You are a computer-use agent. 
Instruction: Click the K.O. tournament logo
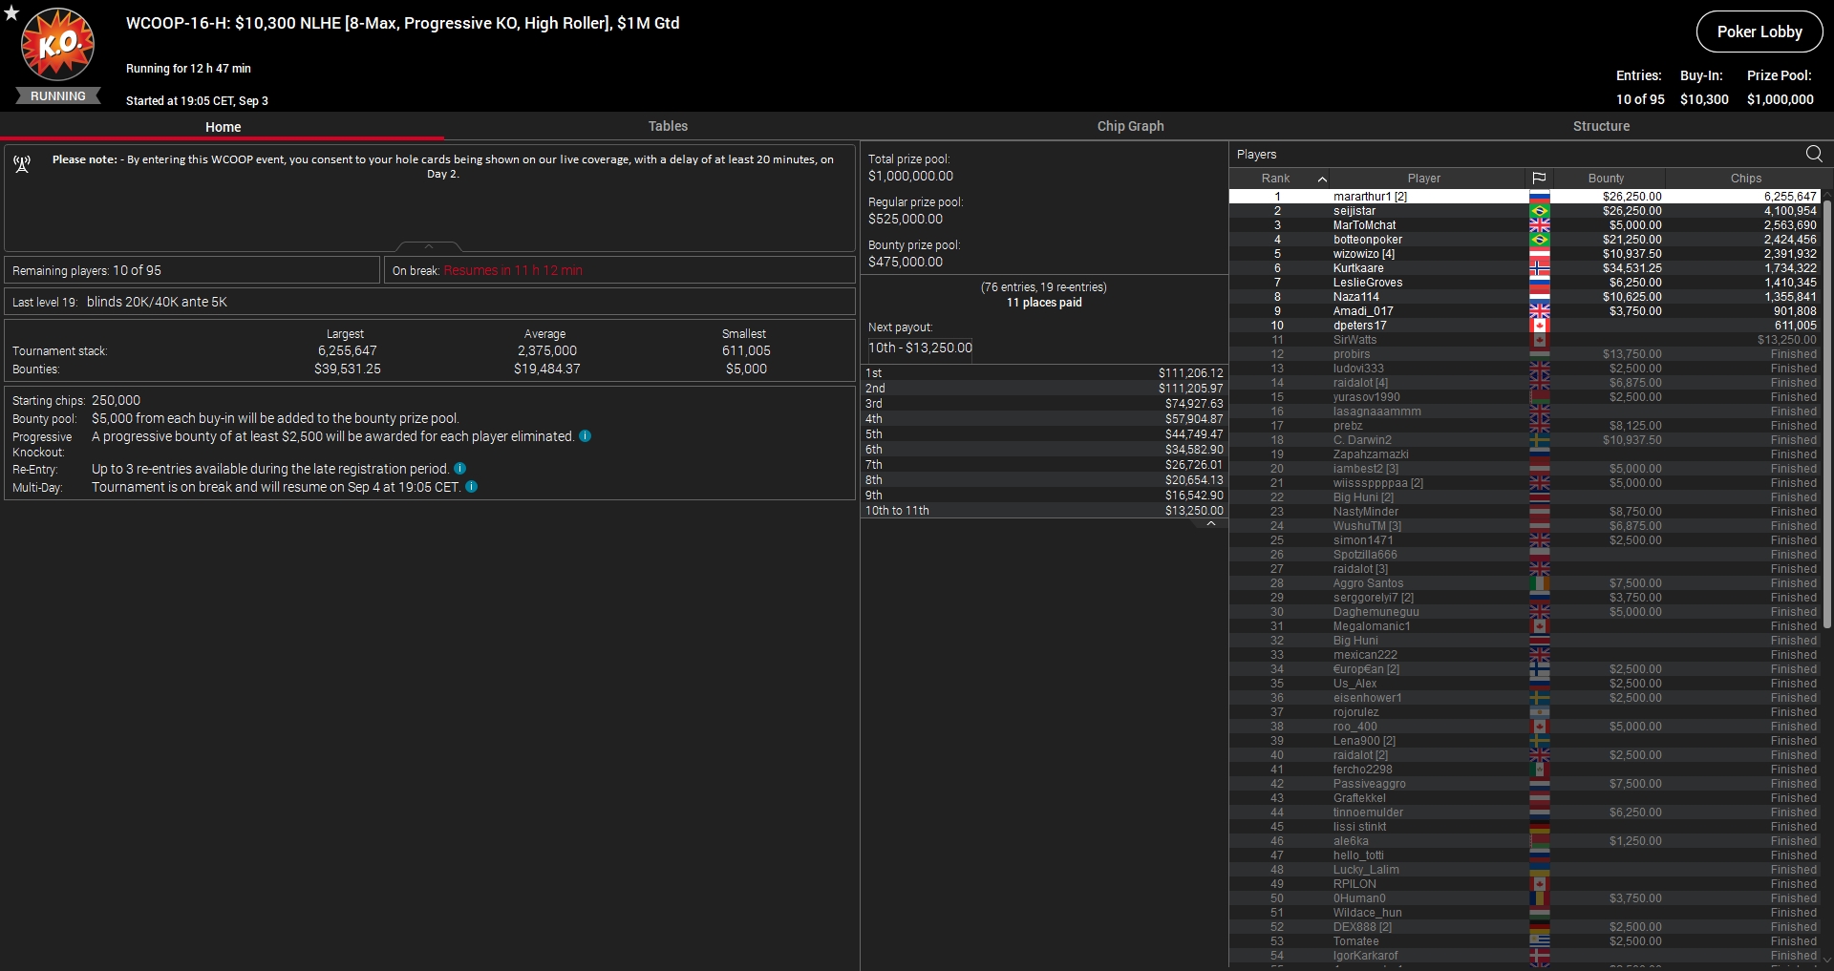tap(58, 44)
